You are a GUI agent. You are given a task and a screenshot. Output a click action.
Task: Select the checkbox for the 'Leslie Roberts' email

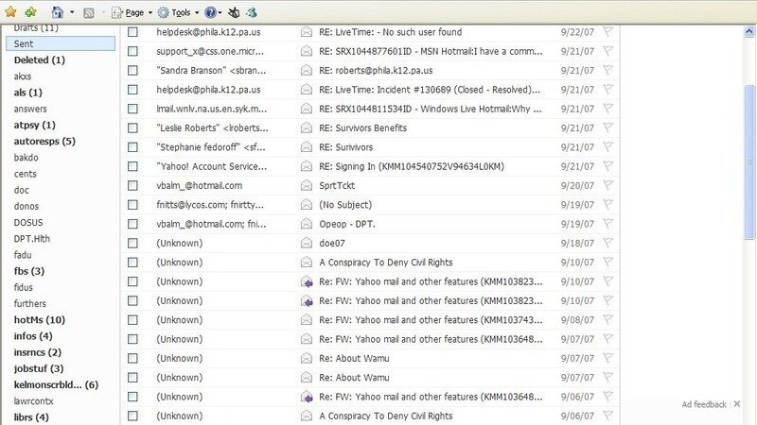pyautogui.click(x=133, y=127)
